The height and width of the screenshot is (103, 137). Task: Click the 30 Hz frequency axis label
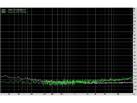tap(9, 94)
